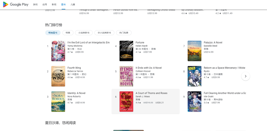Screen dimensions: 267x131
Task: Click the 夏日沙滩，悠闲阅读 heading
Action: [60, 123]
